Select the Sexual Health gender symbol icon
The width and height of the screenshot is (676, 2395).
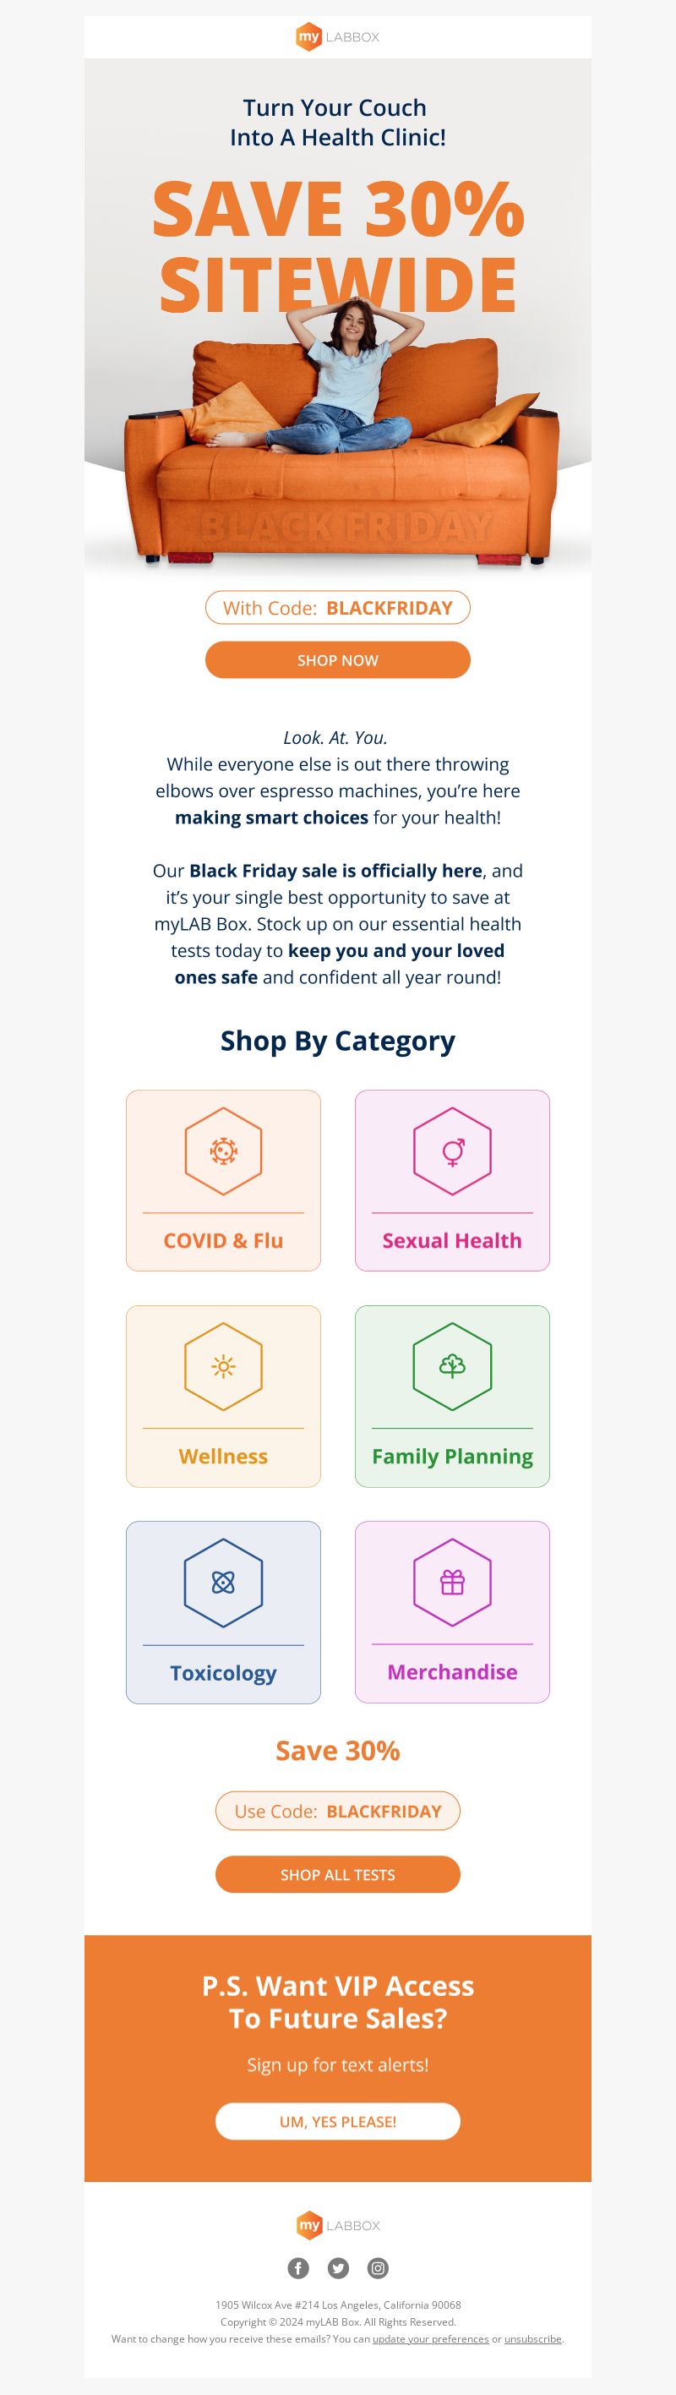tap(452, 1151)
